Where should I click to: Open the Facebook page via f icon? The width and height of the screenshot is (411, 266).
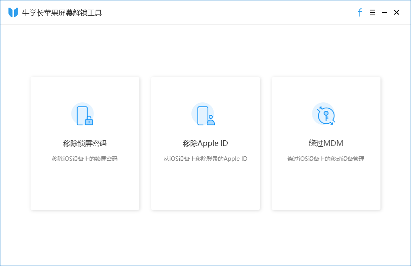click(x=360, y=12)
